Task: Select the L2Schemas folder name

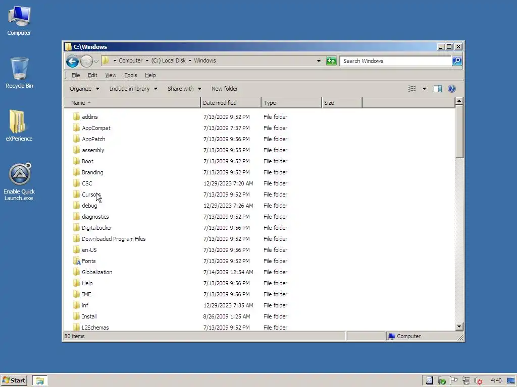Action: [x=95, y=328]
